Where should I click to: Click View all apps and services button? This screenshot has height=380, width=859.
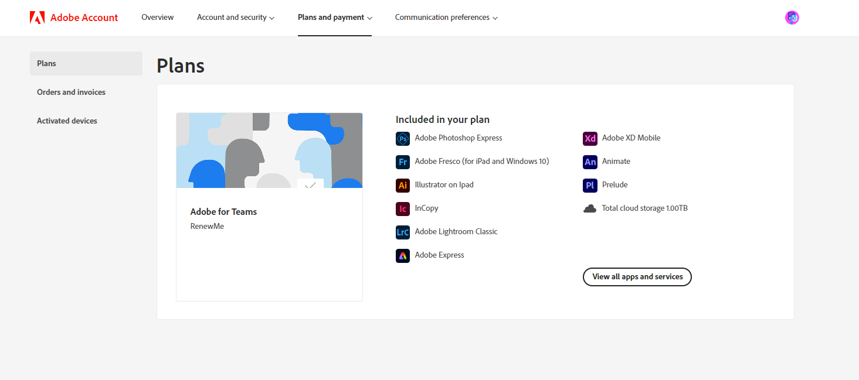(637, 277)
